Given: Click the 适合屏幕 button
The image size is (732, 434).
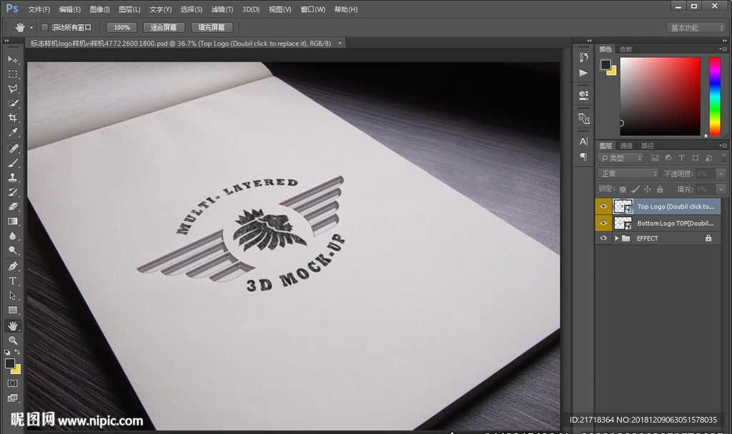Looking at the screenshot, I should tap(164, 28).
